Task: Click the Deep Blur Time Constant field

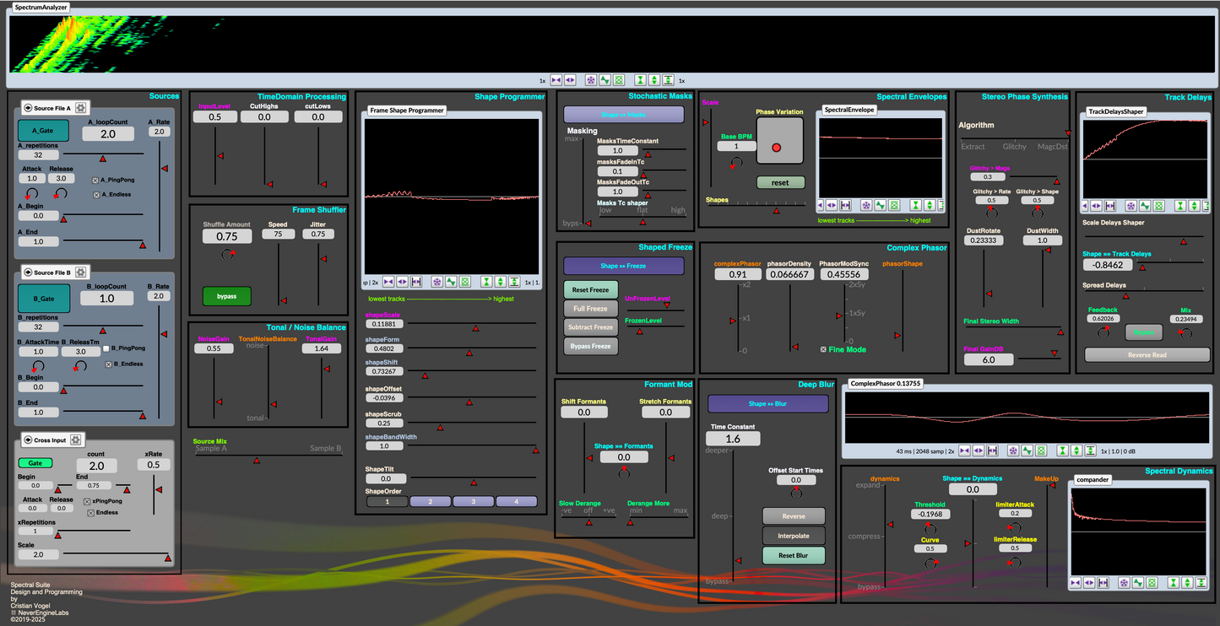Action: pyautogui.click(x=732, y=439)
